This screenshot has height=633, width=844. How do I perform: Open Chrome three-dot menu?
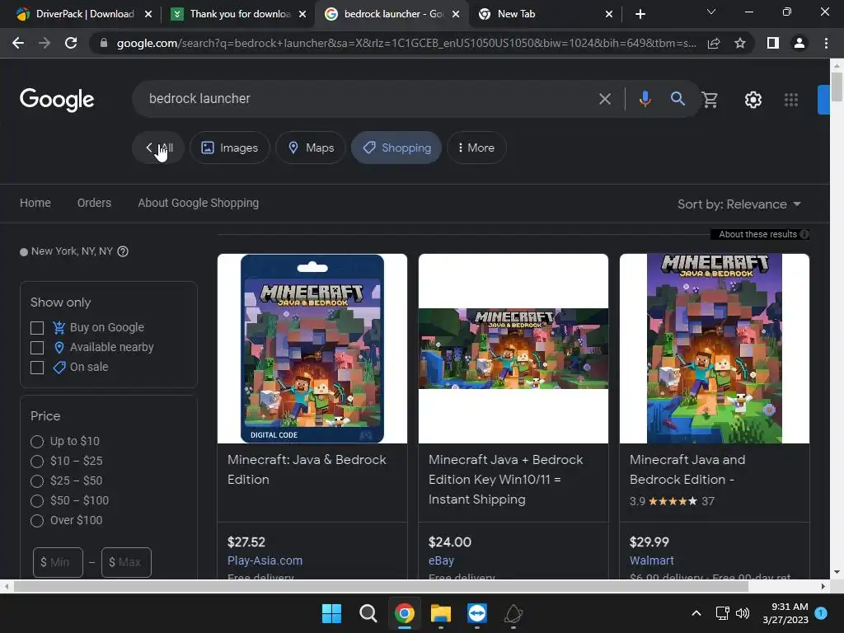(x=826, y=43)
